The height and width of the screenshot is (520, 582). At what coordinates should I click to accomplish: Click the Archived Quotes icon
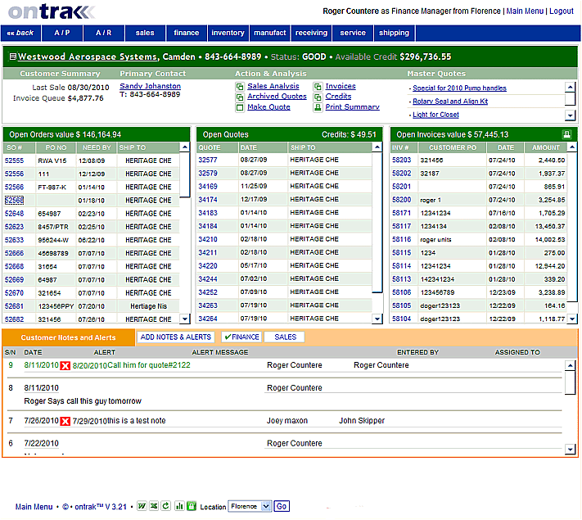pyautogui.click(x=240, y=97)
